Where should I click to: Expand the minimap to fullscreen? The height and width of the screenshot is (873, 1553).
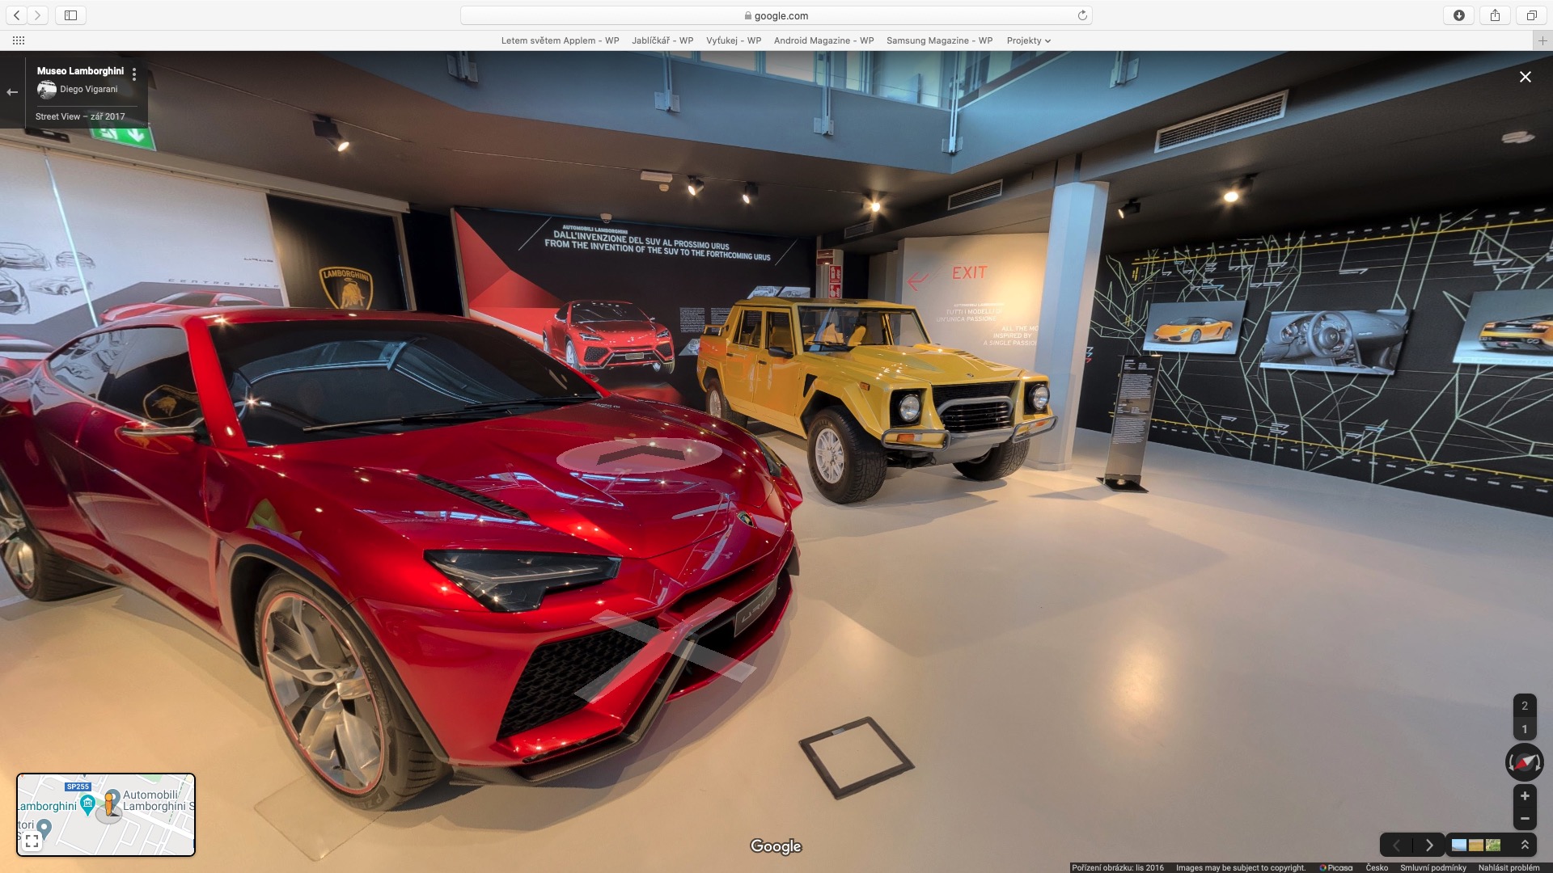(x=32, y=841)
